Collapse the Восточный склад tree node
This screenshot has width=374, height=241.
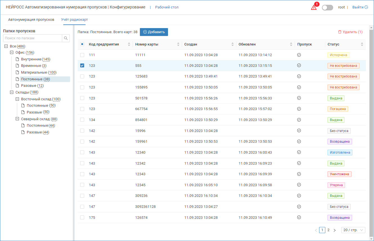[x=17, y=99]
